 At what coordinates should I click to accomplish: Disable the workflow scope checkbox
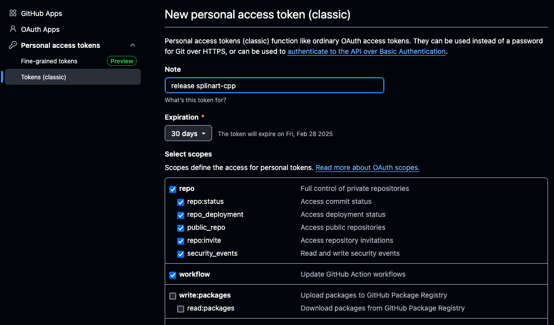coord(173,275)
